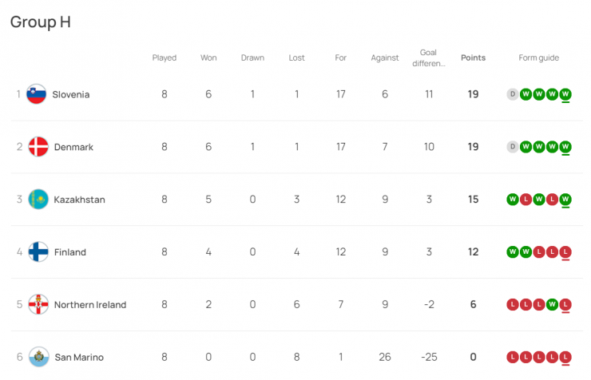Open the Slovenia team link
This screenshot has width=591, height=380.
[x=71, y=94]
